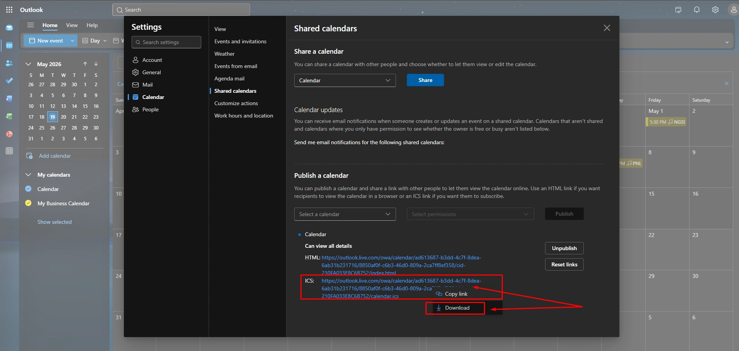Switch to the Home ribbon tab
Viewport: 739px width, 351px height.
point(50,25)
